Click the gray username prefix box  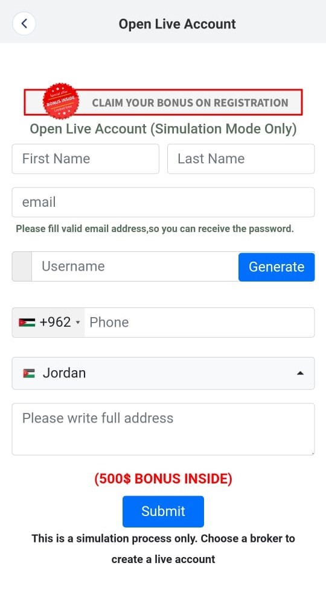[22, 266]
